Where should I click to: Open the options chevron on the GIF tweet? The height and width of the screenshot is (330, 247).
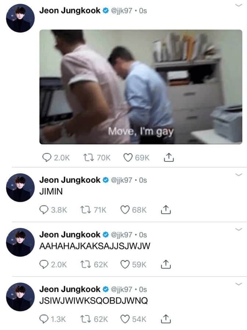pyautogui.click(x=239, y=5)
